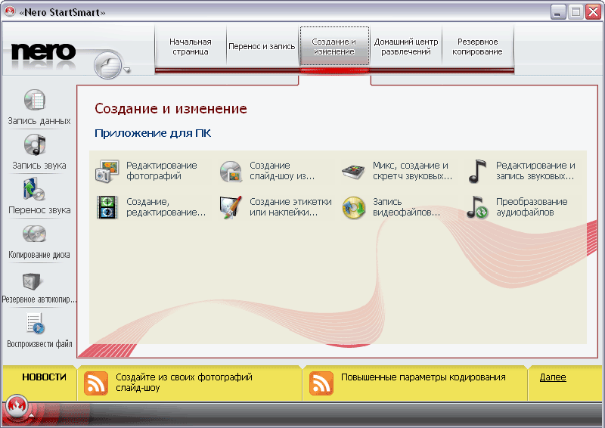Open news Создайте из своих фотографий слайд-шоу
Viewport: 605px width, 428px height.
pyautogui.click(x=184, y=383)
